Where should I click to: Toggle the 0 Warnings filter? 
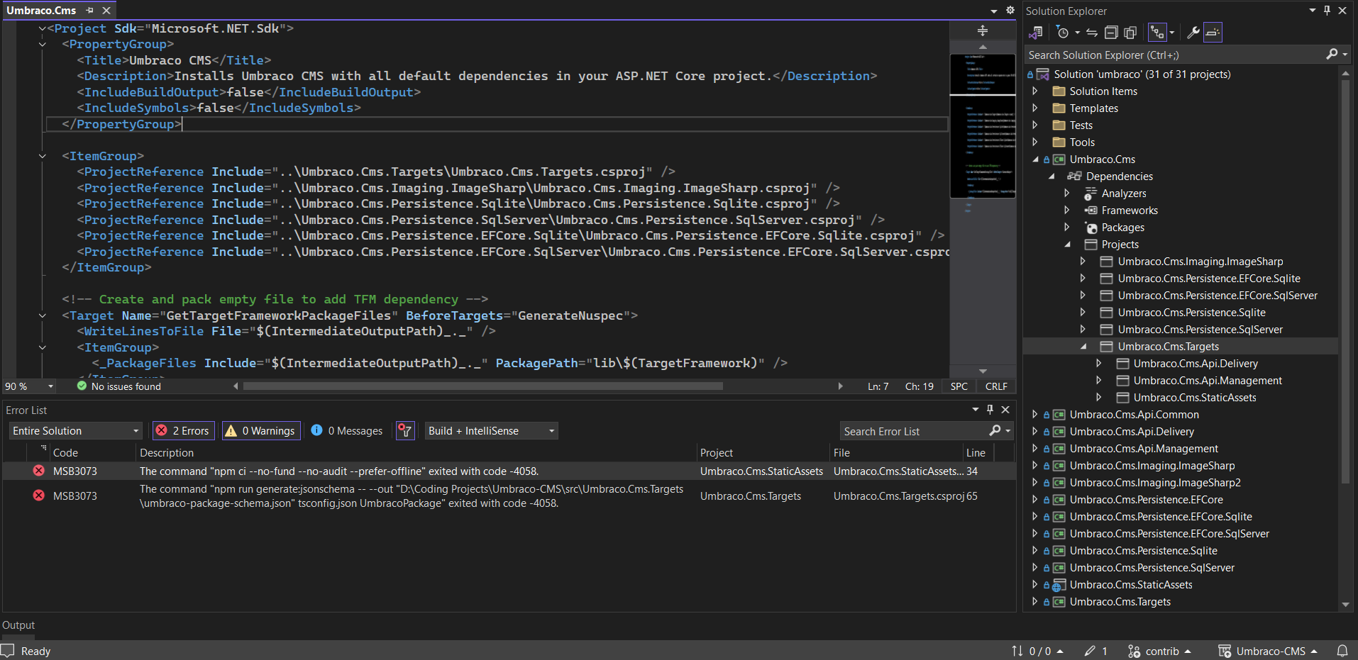(260, 430)
